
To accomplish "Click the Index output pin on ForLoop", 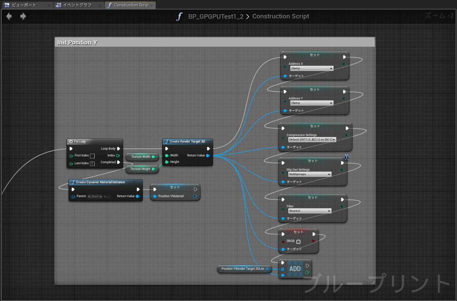I will pos(118,155).
